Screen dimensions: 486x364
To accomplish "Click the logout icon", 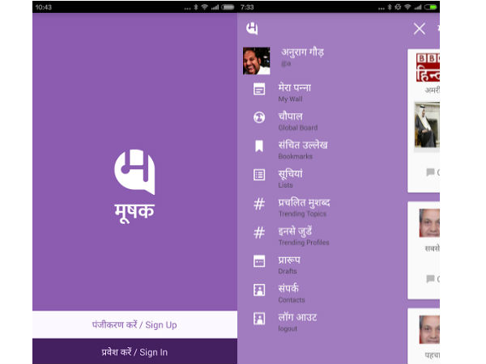I will [259, 319].
